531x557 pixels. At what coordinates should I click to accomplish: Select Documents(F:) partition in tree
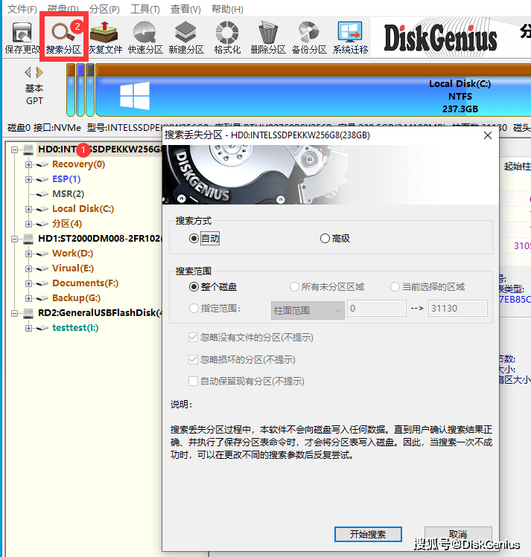click(x=85, y=283)
